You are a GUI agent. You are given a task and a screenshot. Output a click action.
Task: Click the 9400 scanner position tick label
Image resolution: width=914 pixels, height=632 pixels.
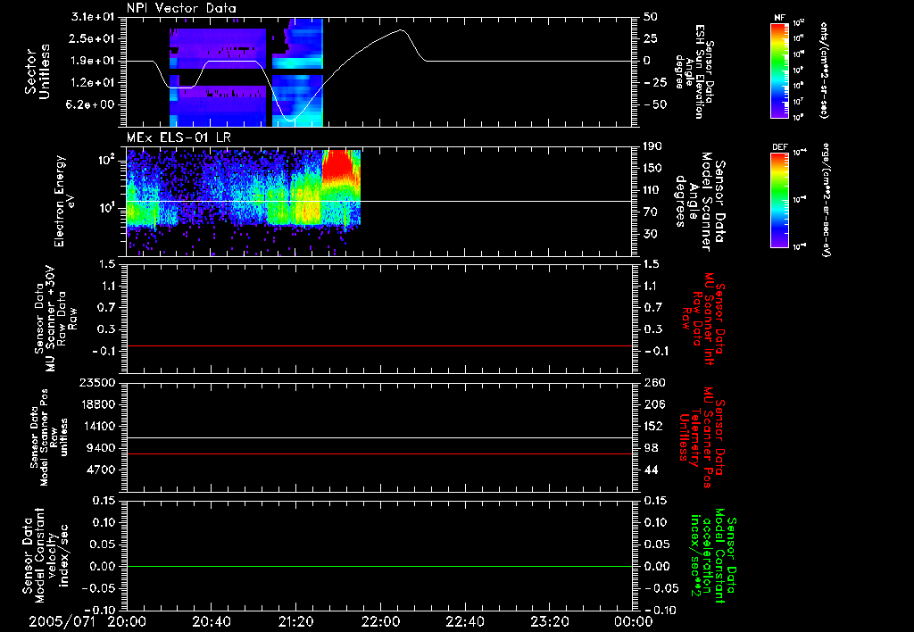coord(102,448)
